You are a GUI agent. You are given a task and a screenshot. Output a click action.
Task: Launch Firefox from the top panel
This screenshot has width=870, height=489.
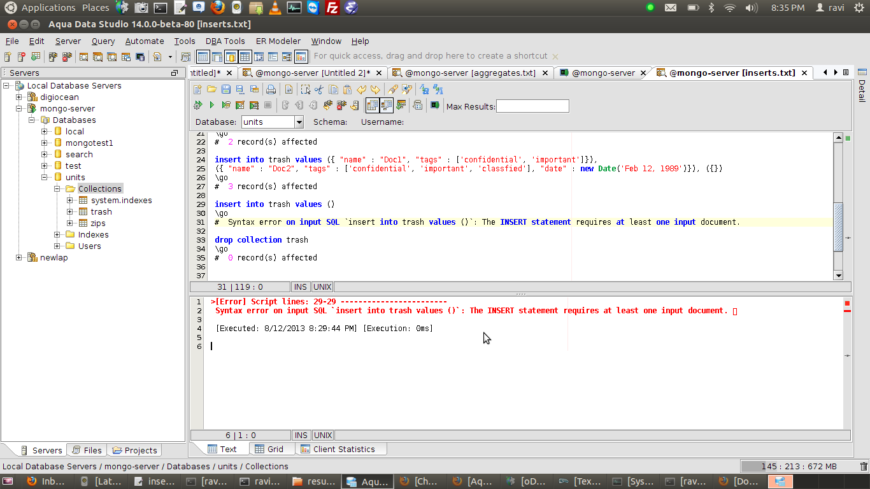coord(218,8)
